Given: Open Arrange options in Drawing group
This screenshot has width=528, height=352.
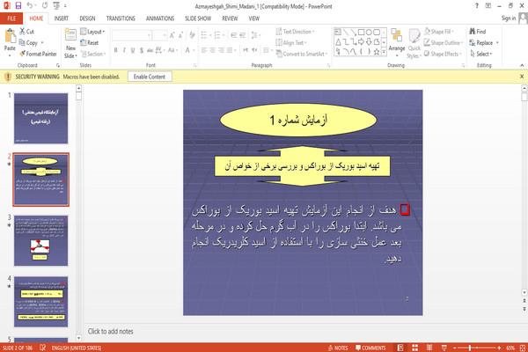Looking at the screenshot, I should [x=397, y=41].
